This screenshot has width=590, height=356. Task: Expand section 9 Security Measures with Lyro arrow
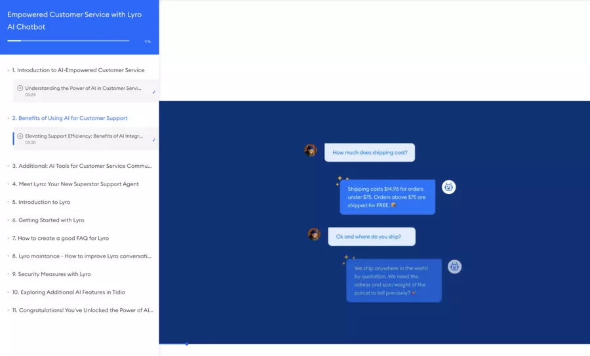(9, 274)
